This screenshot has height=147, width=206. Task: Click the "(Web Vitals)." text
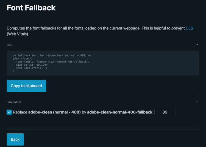(x=18, y=34)
